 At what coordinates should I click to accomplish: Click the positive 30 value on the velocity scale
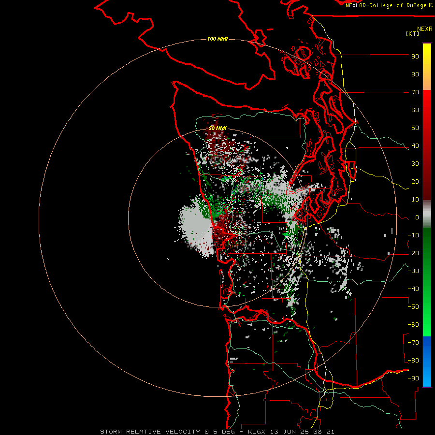[415, 164]
